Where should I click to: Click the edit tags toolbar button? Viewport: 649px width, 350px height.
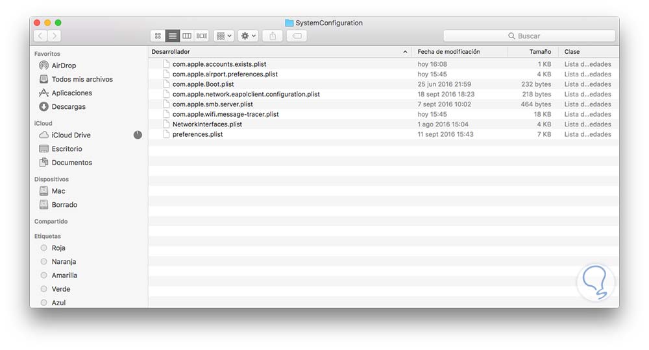tap(297, 36)
